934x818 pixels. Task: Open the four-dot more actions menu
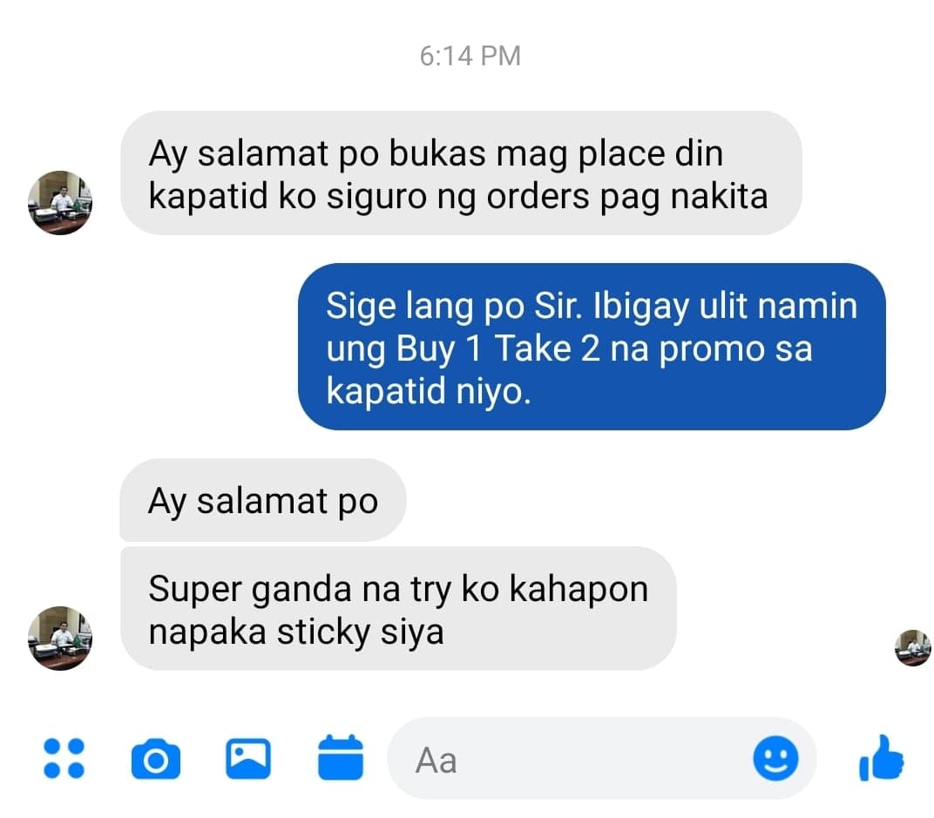(64, 759)
